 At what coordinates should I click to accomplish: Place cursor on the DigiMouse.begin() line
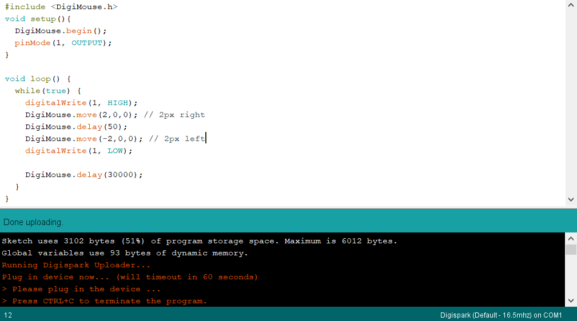pyautogui.click(x=61, y=31)
